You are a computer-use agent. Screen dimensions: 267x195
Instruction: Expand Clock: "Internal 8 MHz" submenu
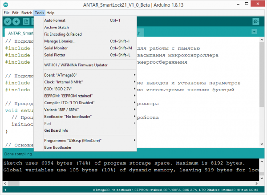(x=85, y=82)
